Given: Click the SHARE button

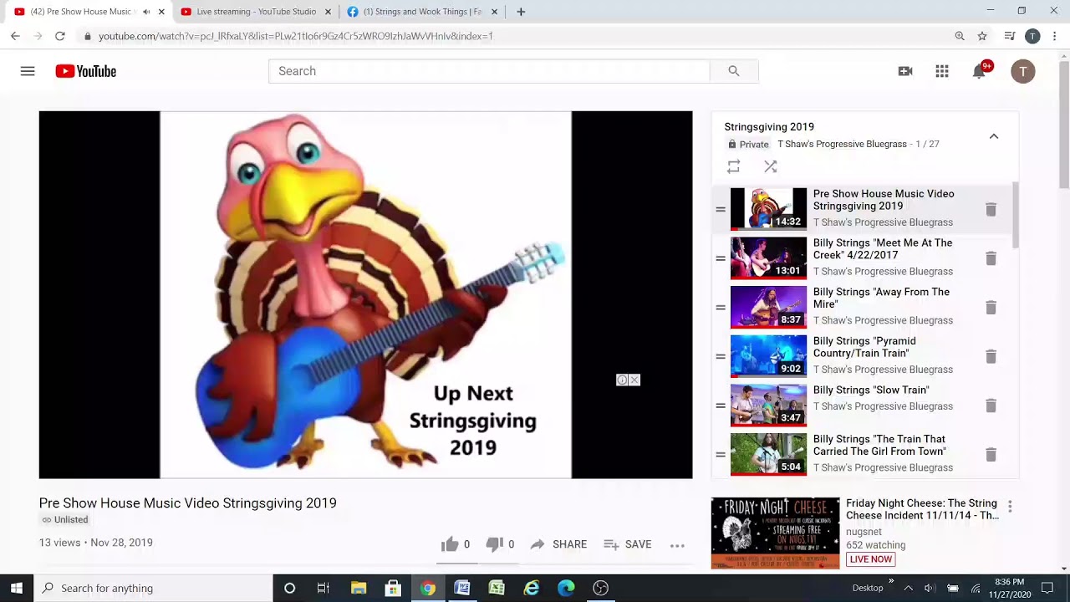Looking at the screenshot, I should pyautogui.click(x=558, y=544).
